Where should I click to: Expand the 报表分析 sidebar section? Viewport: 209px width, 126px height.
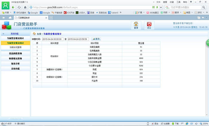coord(15,64)
